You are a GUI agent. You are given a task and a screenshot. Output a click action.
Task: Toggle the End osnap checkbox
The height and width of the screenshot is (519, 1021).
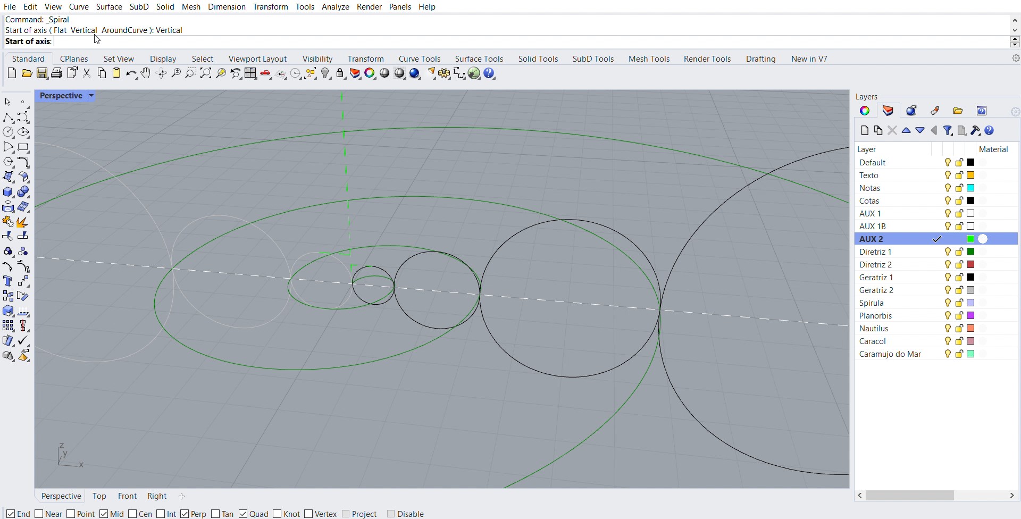(x=11, y=514)
